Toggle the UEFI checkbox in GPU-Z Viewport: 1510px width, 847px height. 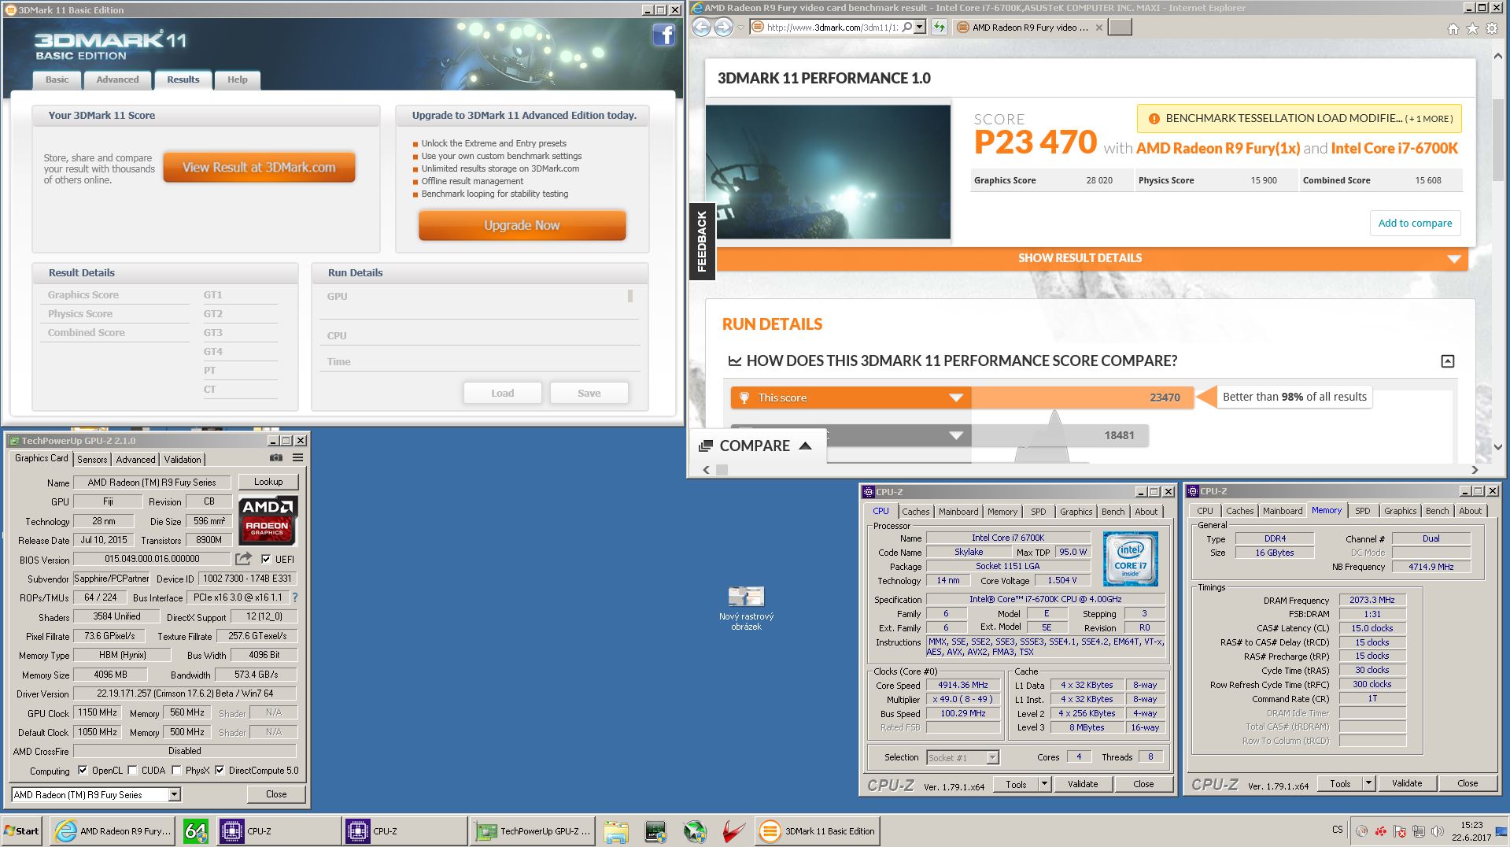[266, 559]
